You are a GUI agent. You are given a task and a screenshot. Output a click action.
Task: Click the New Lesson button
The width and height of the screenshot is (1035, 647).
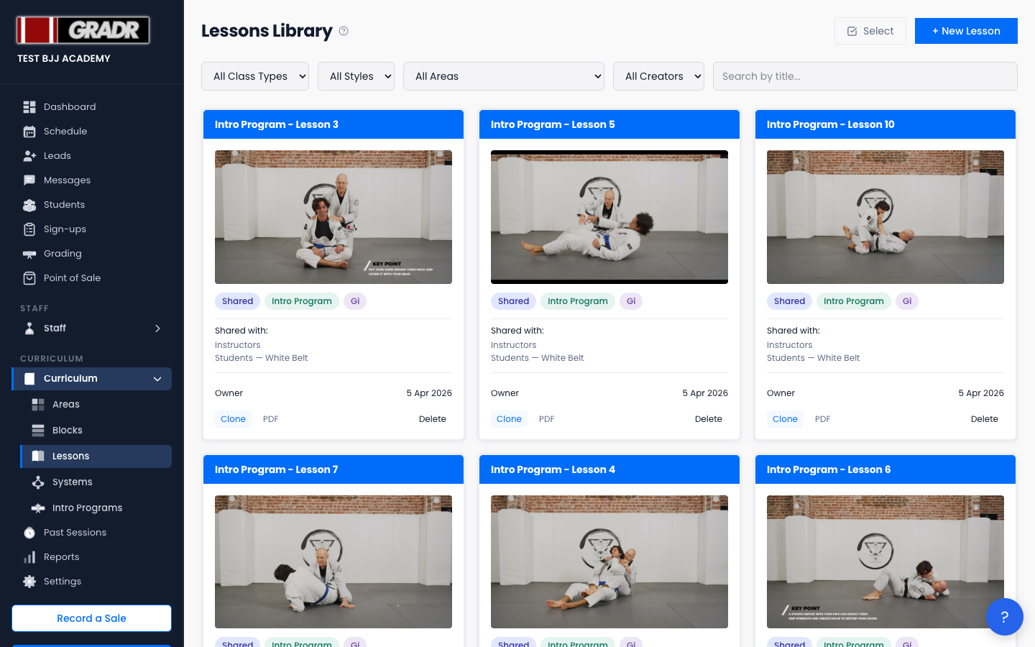pos(966,31)
